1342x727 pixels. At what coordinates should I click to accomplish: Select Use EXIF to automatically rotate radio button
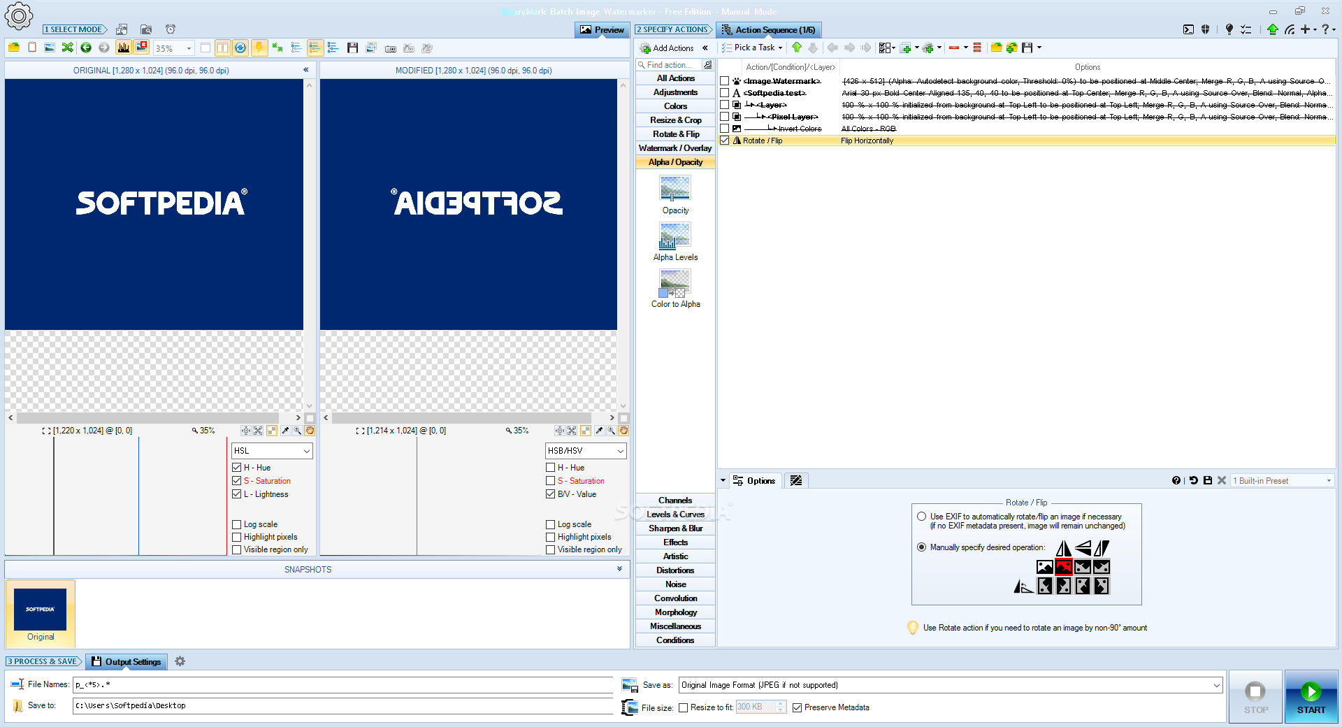tap(922, 517)
